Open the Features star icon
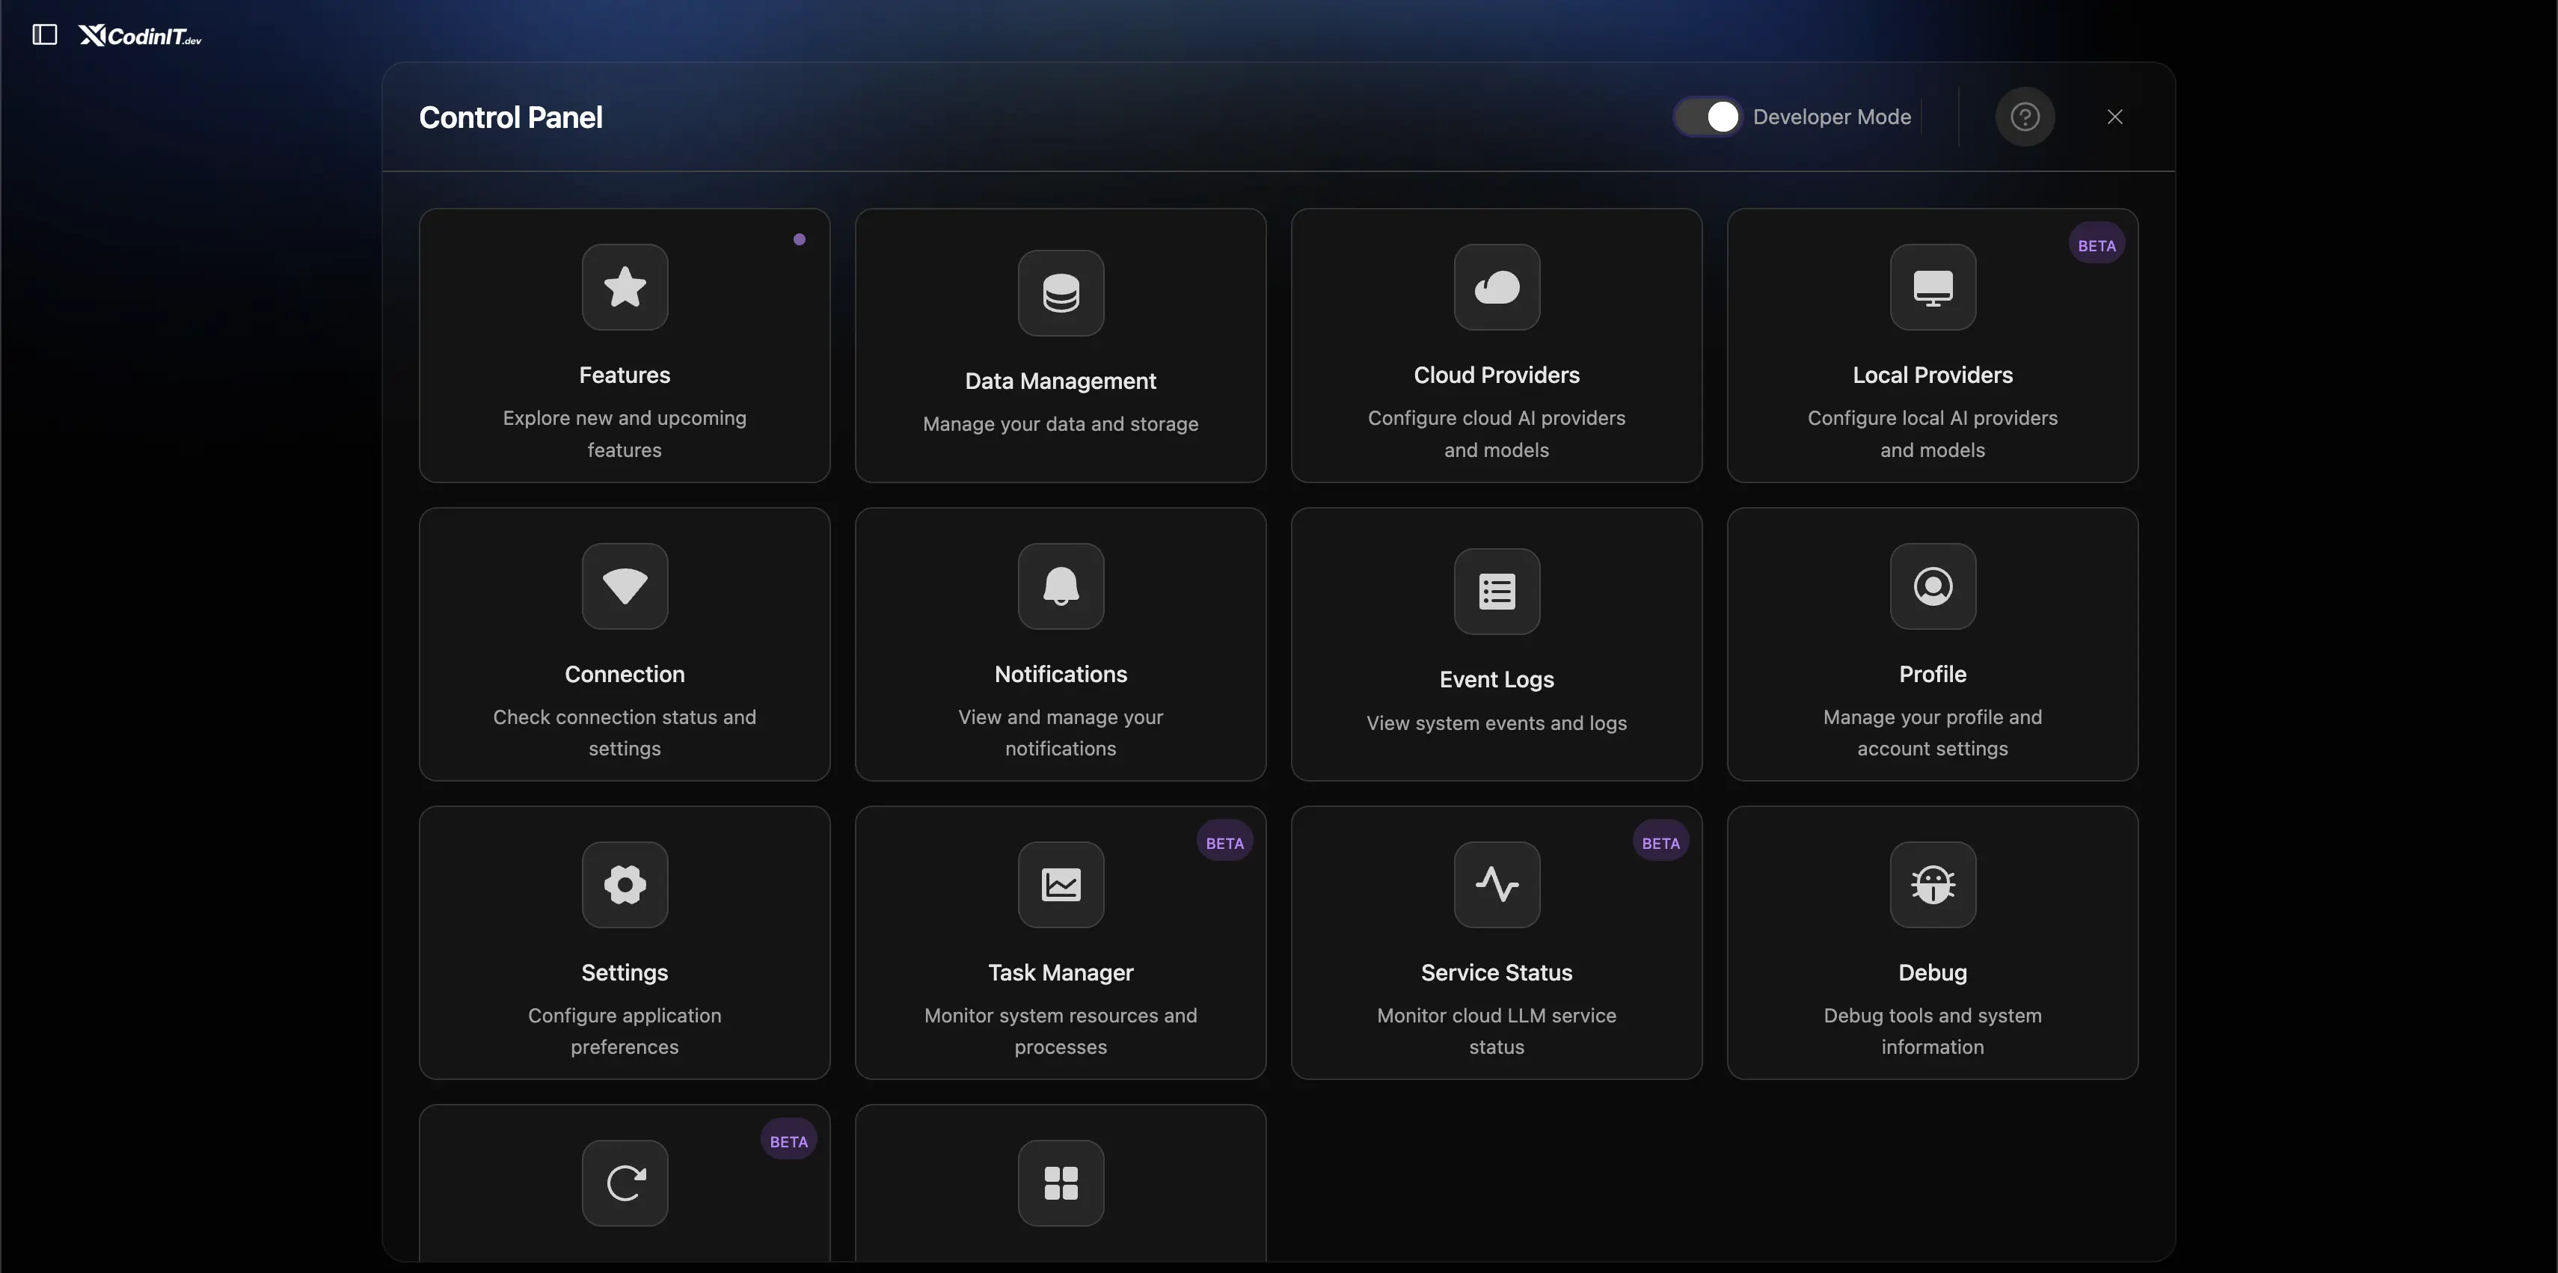This screenshot has height=1273, width=2558. (x=624, y=287)
